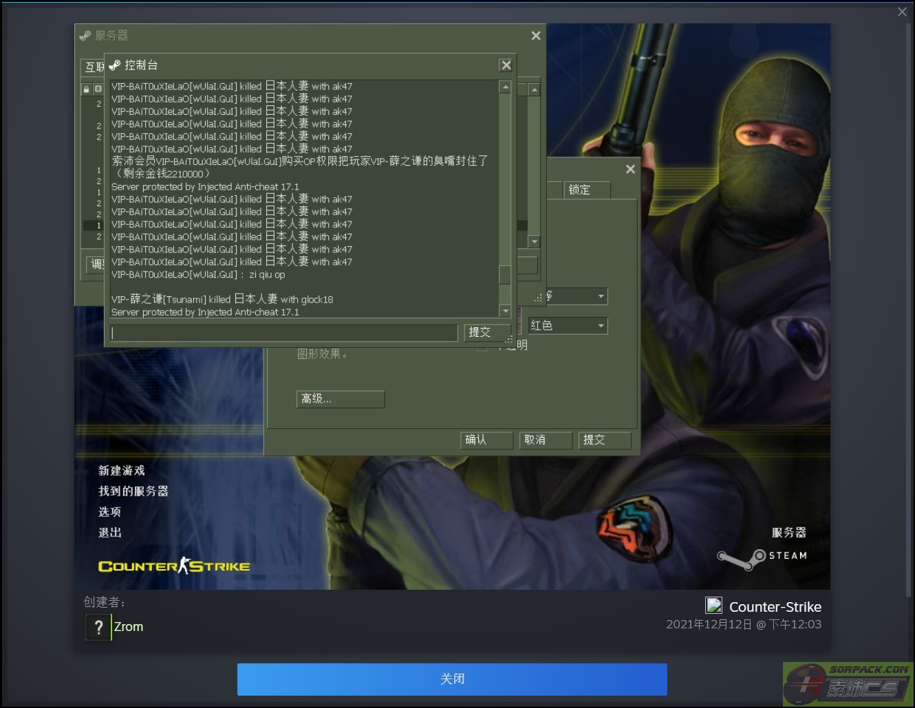Switch to the 锁定 tab
Screen dimensions: 915x708
(x=587, y=190)
